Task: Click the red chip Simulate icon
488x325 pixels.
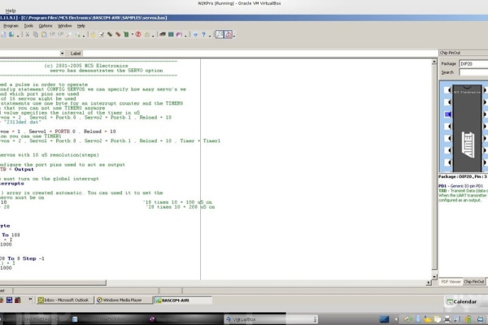Action: (x=118, y=34)
